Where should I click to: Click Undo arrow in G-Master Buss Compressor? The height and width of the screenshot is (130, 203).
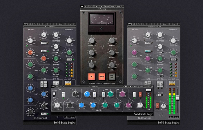(86, 6)
